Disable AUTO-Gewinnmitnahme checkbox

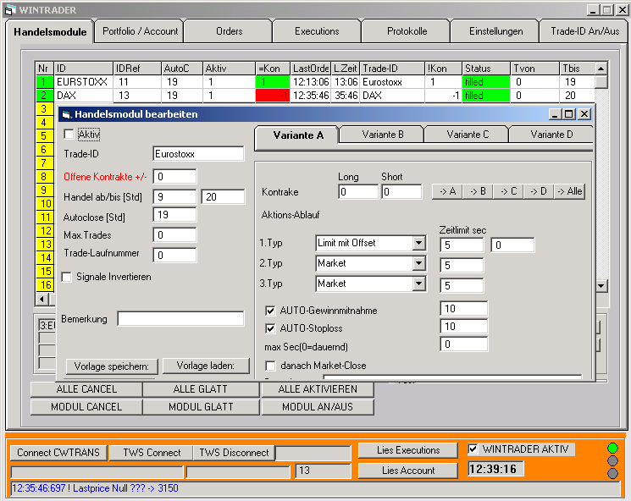(271, 311)
